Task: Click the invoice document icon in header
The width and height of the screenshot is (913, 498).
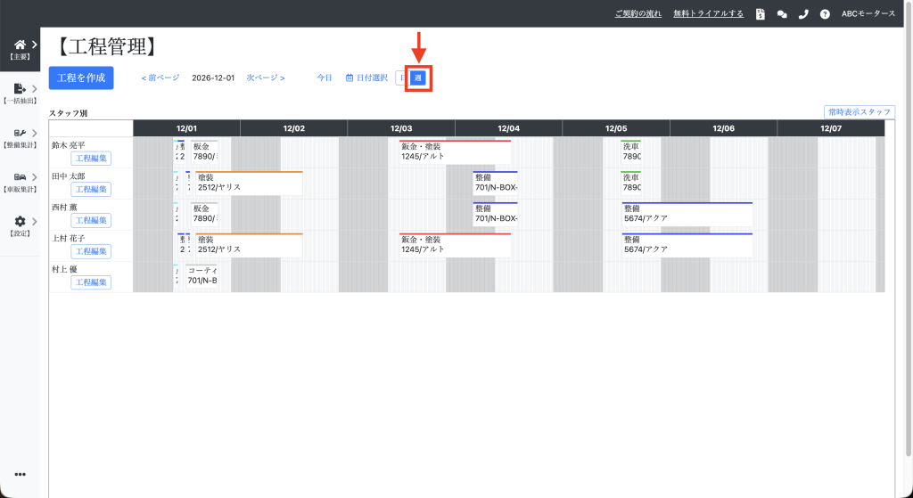Action: pyautogui.click(x=761, y=14)
